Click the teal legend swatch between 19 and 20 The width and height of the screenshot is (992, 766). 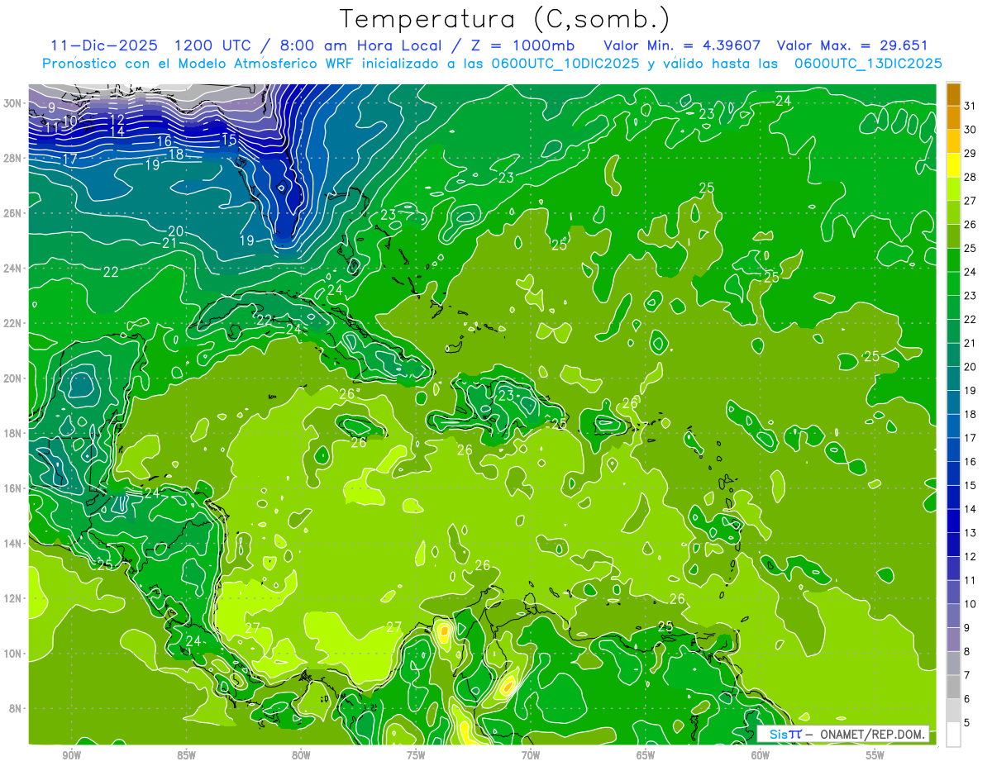point(953,378)
